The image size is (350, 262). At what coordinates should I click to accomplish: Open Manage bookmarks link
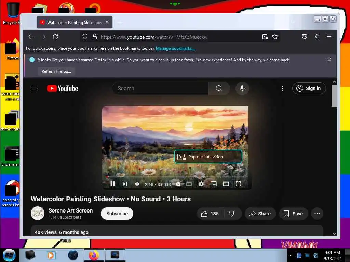tap(175, 48)
